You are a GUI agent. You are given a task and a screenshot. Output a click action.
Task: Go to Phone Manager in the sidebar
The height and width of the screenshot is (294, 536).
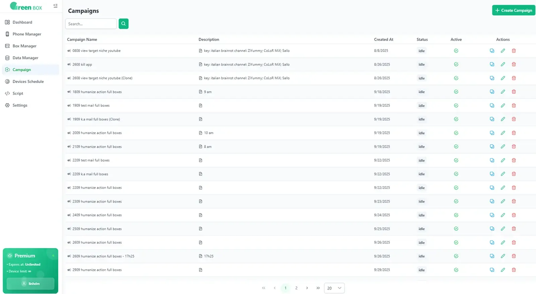30,34
